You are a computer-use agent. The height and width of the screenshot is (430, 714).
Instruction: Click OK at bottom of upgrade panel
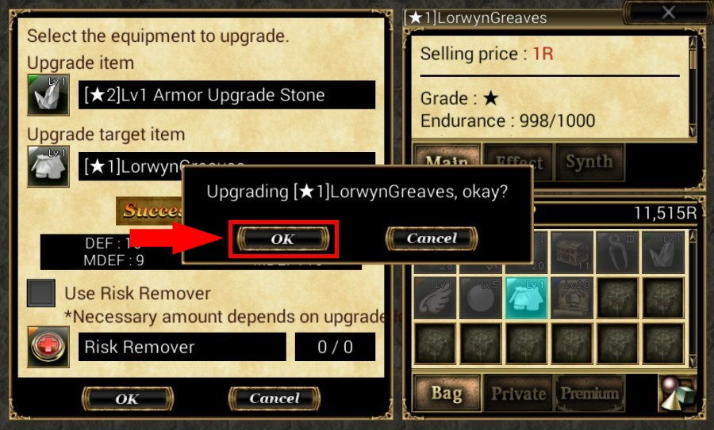[127, 398]
